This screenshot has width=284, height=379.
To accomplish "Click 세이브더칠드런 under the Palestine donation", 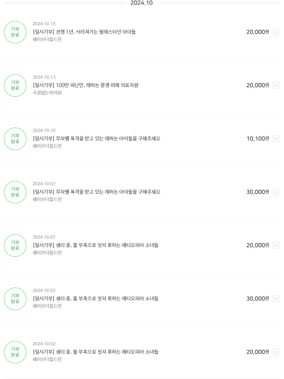I will [47, 39].
